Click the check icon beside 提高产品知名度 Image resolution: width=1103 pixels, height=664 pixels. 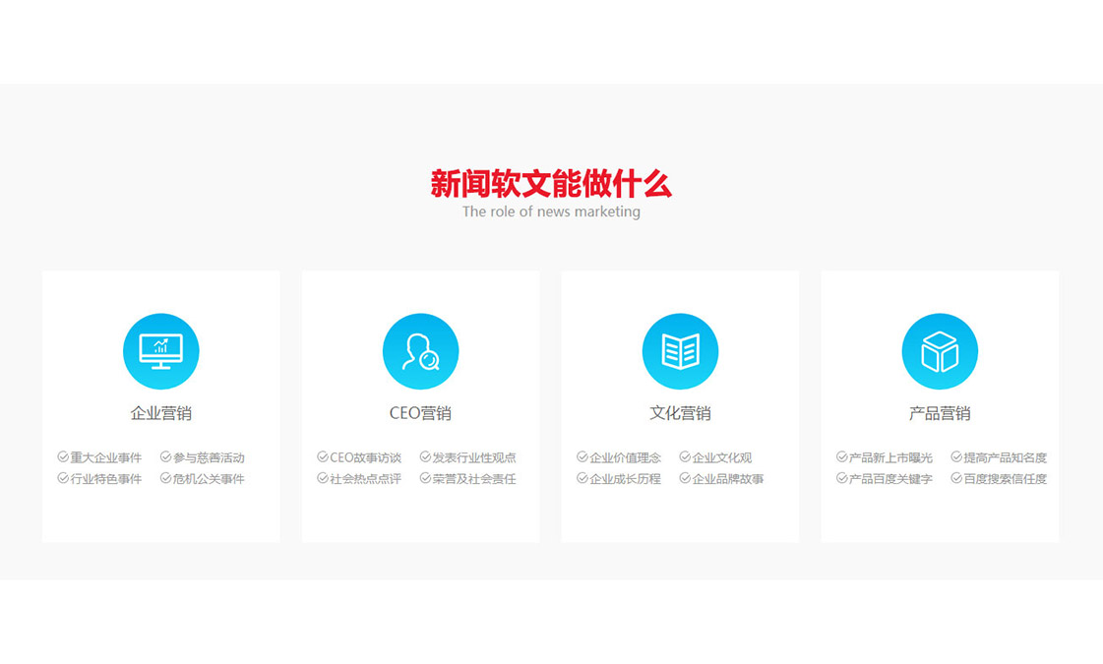pos(956,457)
